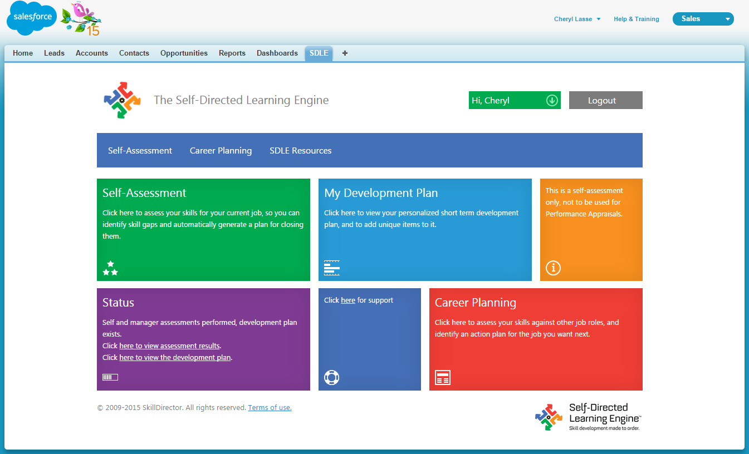The width and height of the screenshot is (749, 454).
Task: Click the Salesforce cloud logo
Action: (32, 18)
